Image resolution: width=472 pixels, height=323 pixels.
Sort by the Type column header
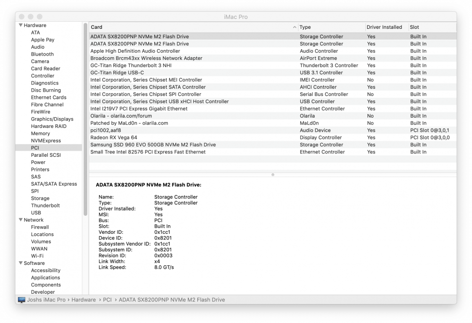click(x=331, y=27)
